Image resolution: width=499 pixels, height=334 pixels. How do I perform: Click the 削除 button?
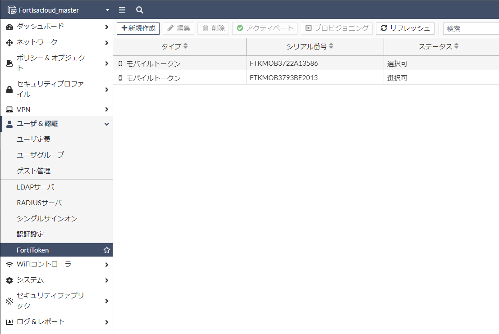[x=213, y=28]
